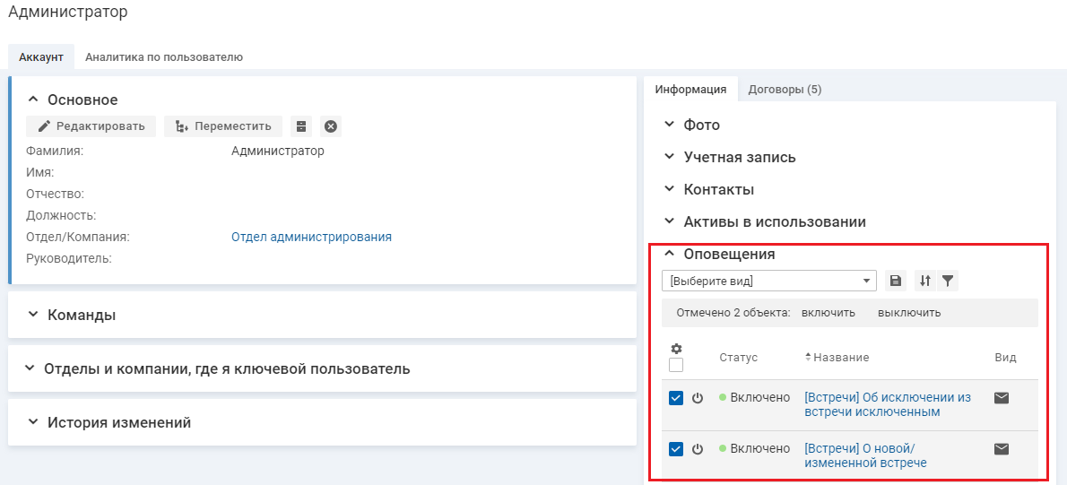1067x485 pixels.
Task: Click power icon for 'Об исключении из встречи' notification
Action: coord(698,398)
